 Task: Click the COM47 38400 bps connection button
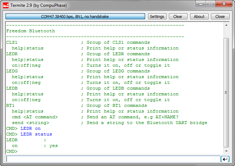coord(75,16)
